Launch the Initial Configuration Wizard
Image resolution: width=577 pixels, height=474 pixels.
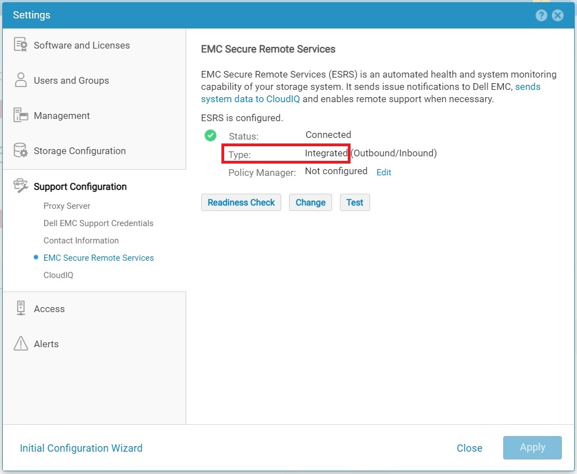(x=81, y=448)
